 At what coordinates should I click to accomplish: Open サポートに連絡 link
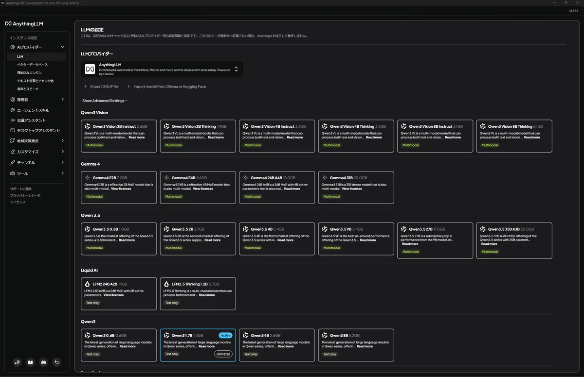click(x=20, y=188)
